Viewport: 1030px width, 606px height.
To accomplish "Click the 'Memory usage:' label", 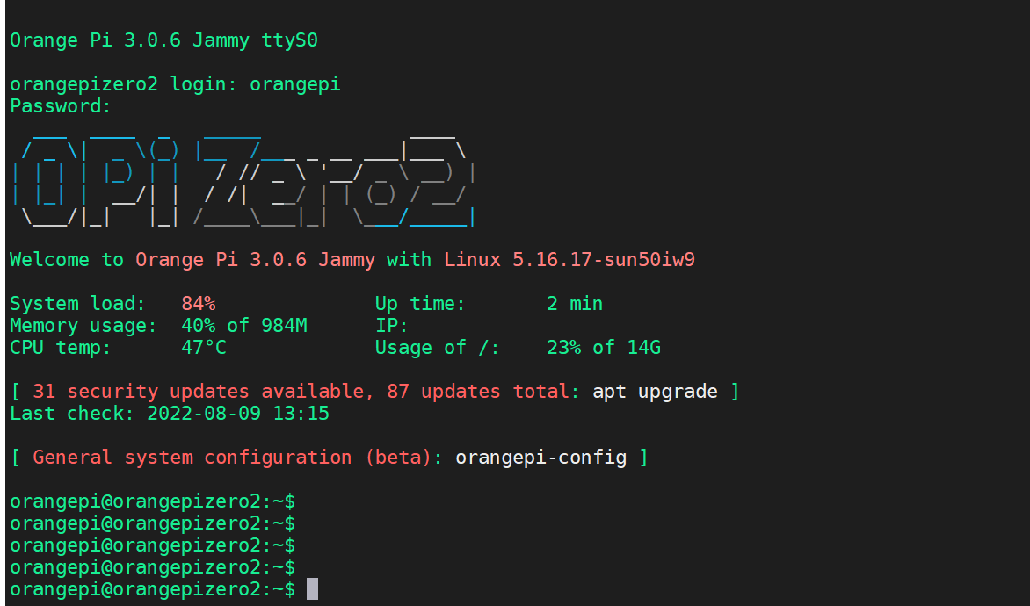I will [83, 326].
